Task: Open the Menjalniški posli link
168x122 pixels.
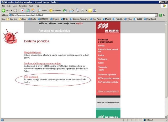Action: pos(33,52)
